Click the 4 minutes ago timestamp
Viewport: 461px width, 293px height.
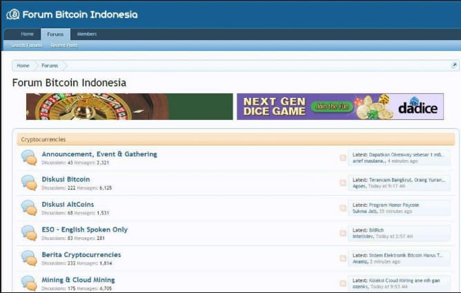[x=402, y=161]
